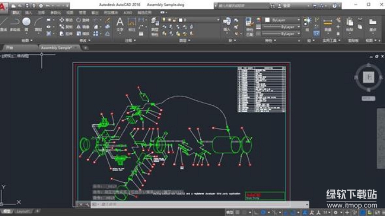The height and width of the screenshot is (216, 385).
Task: Toggle polar tracking in status bar
Action: pyautogui.click(x=263, y=212)
